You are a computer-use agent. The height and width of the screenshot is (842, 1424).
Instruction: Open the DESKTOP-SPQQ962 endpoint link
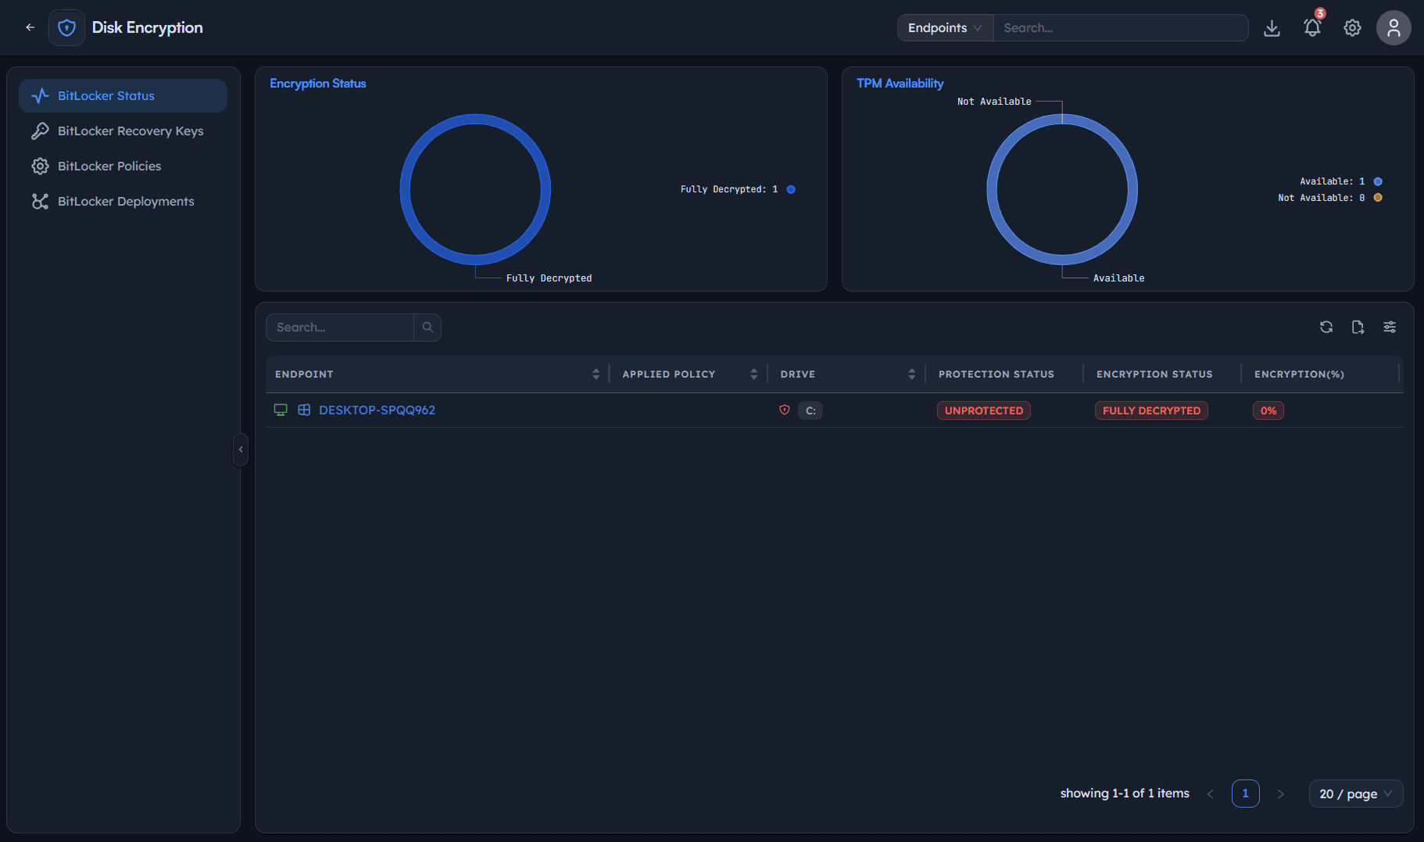coord(377,410)
